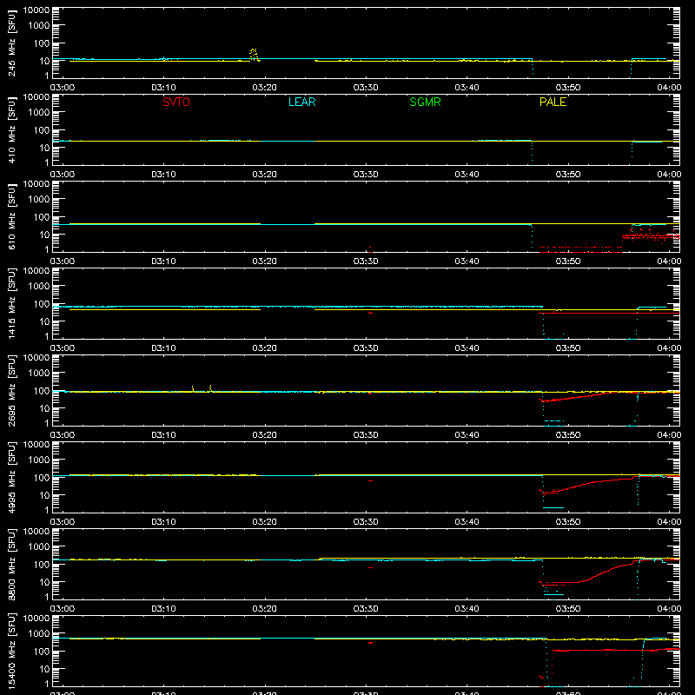Click the 100 y-axis value on the 610 MHz plot

42,217
